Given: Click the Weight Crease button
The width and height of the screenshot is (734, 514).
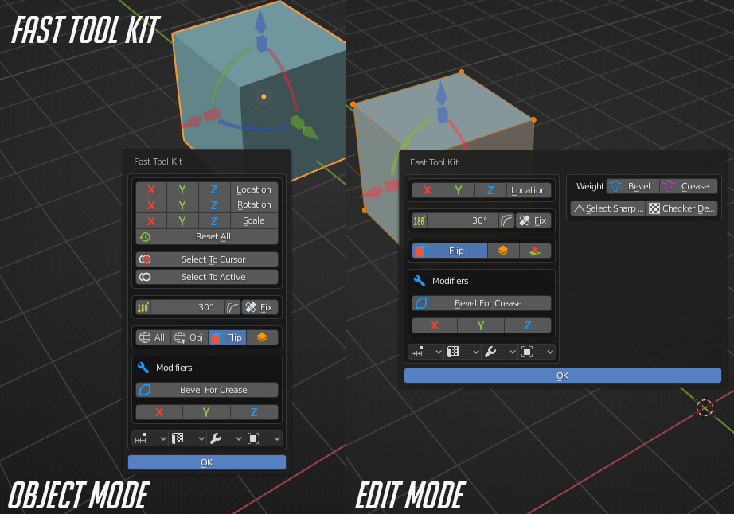Looking at the screenshot, I should pyautogui.click(x=689, y=186).
